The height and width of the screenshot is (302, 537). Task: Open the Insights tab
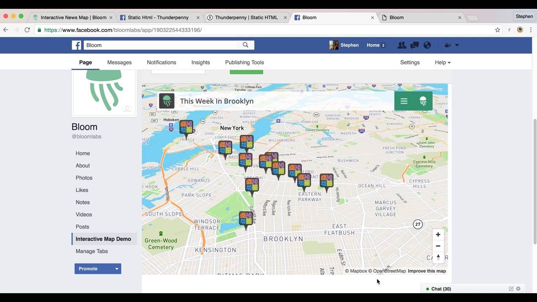tap(201, 62)
